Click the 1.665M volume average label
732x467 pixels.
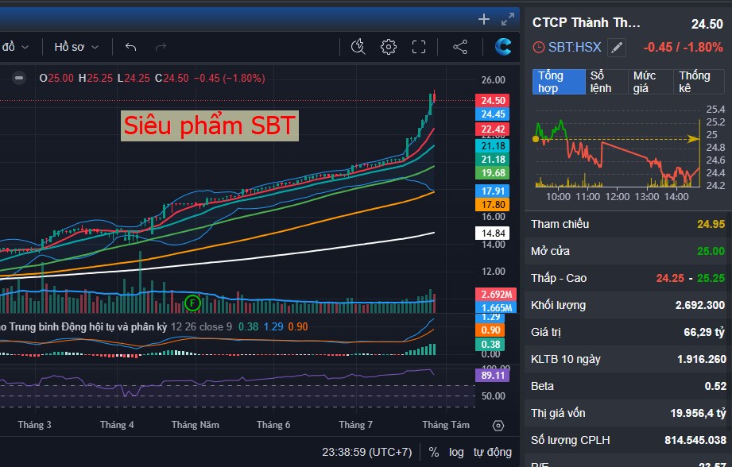(x=496, y=308)
